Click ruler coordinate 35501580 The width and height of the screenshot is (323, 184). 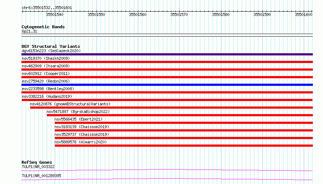(221, 14)
